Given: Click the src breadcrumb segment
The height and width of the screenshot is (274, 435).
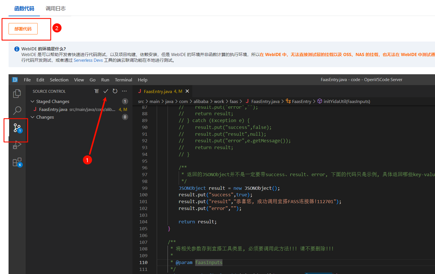Looking at the screenshot, I should pyautogui.click(x=141, y=101).
